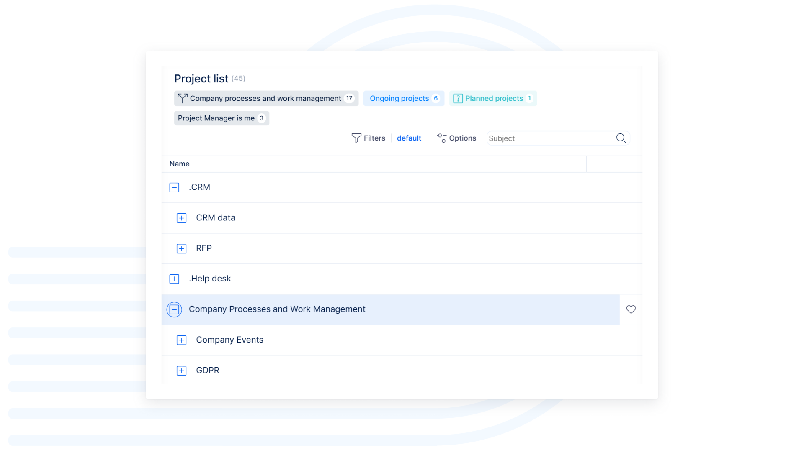
Task: Open the default filter link
Action: pos(409,138)
